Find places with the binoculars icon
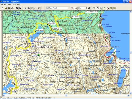Screen dimensions: 132x99 pyautogui.click(x=89, y=8)
